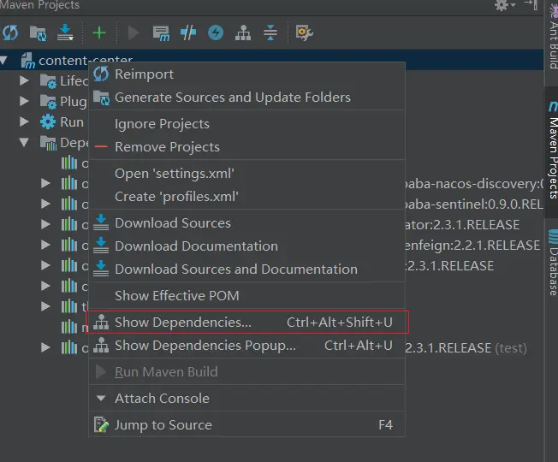Expand the sentinel:0.9.0.REL dependency row
The height and width of the screenshot is (462, 558).
[x=45, y=204]
